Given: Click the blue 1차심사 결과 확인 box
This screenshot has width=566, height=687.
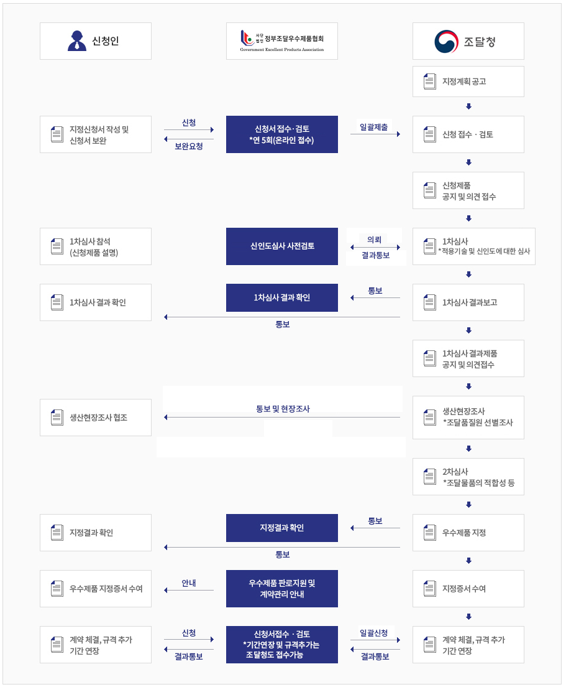Looking at the screenshot, I should pyautogui.click(x=282, y=298).
